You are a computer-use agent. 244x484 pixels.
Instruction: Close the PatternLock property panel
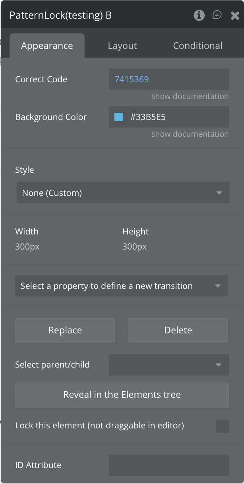[235, 15]
